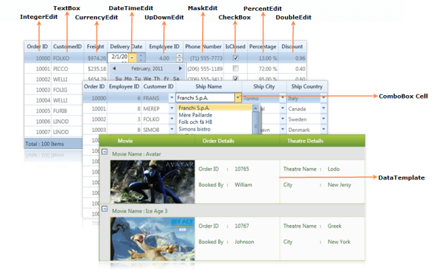Click the Ship City column header
The image size is (435, 280).
[264, 86]
